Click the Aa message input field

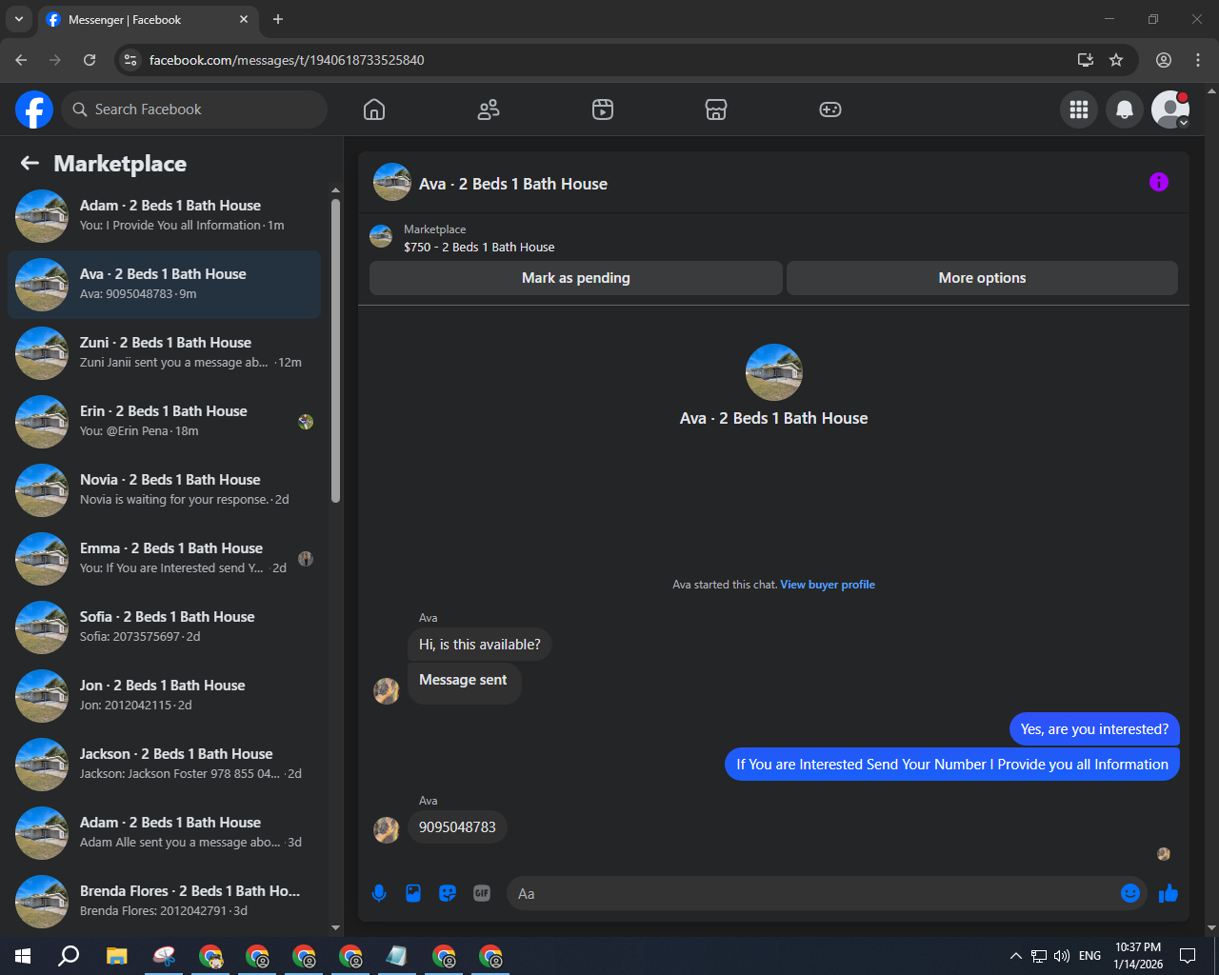[814, 893]
